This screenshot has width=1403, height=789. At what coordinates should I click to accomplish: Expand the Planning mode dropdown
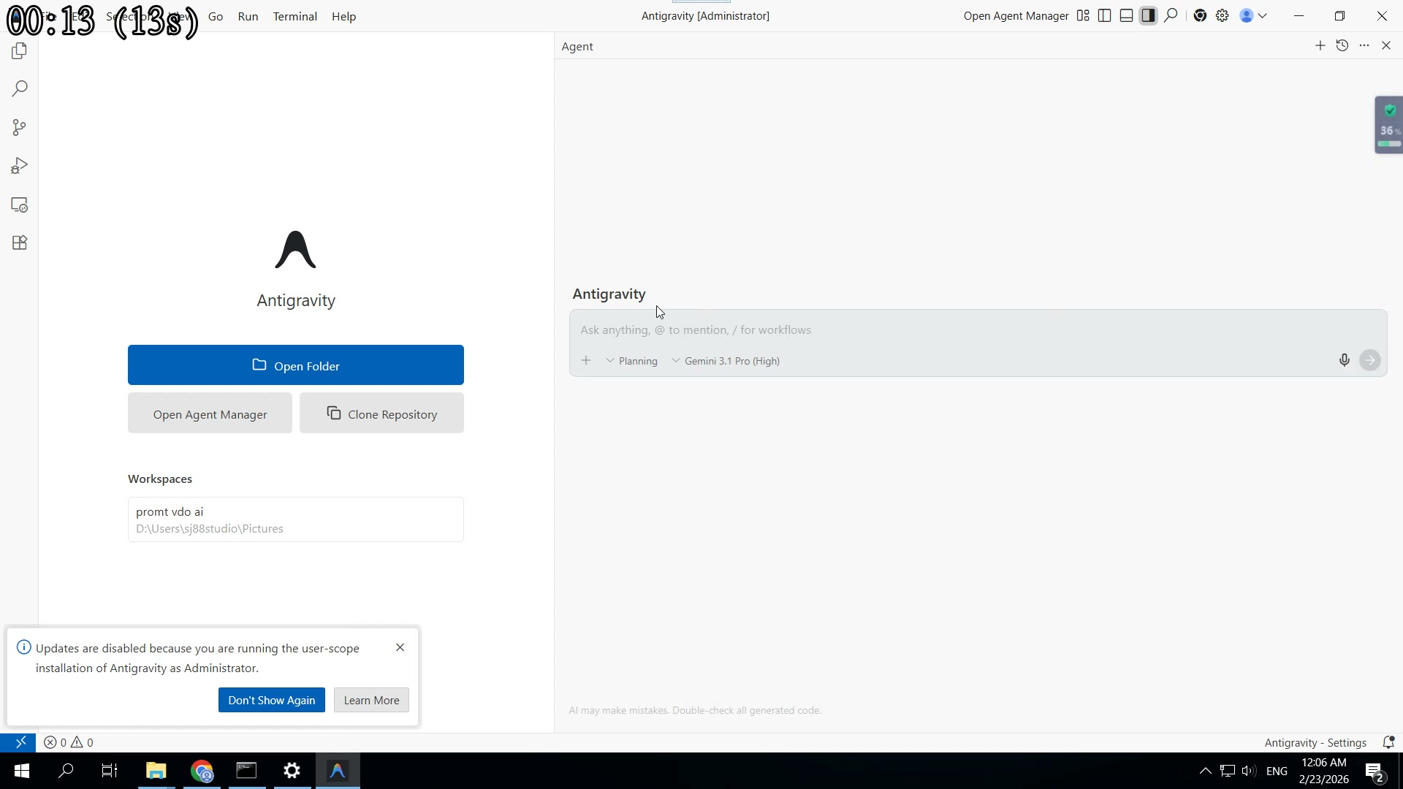coord(632,361)
